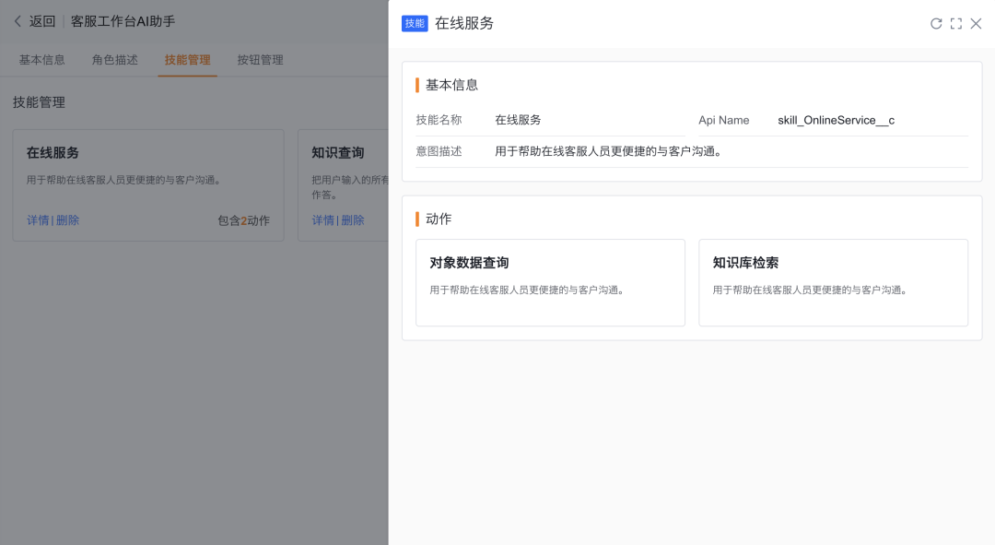
Task: Close the 在线服务 detail panel
Action: click(x=977, y=24)
